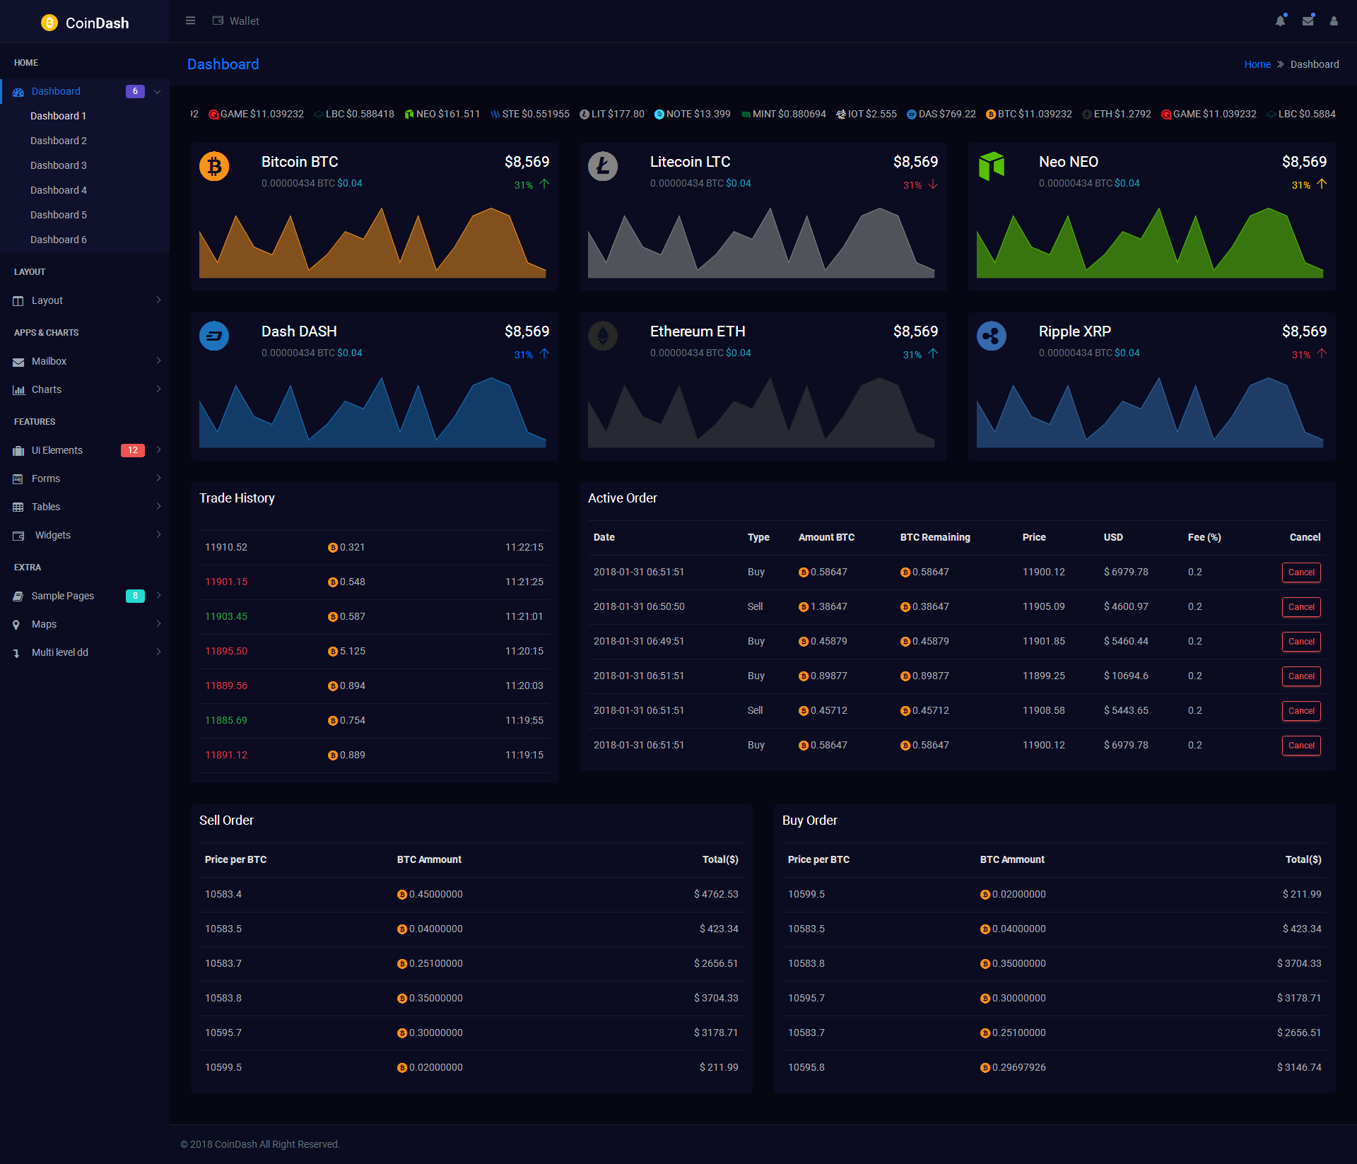
Task: Open the notifications bell icon
Action: point(1280,21)
